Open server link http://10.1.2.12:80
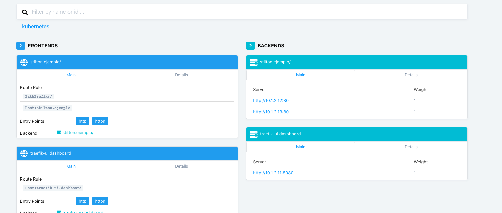 tap(271, 101)
